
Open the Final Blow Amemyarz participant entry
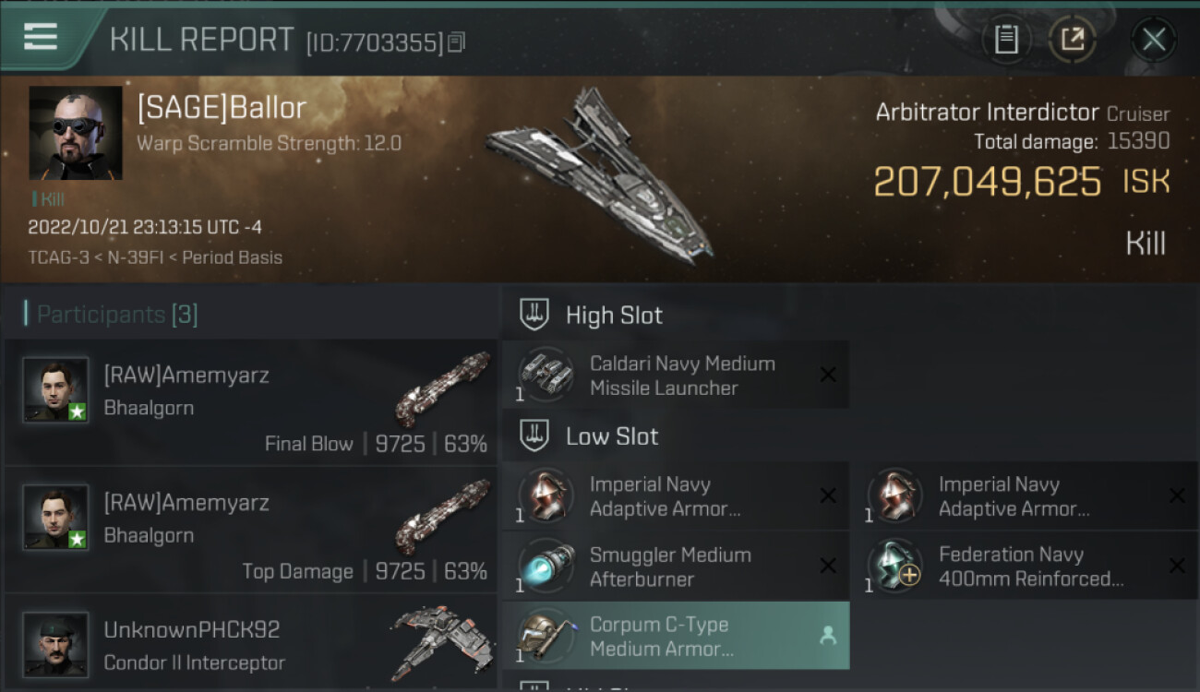click(251, 402)
